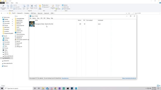Screen dimensions: 161x90
Task: Switch to the Share ribbon tab in Explorer
Action: [12, 3]
